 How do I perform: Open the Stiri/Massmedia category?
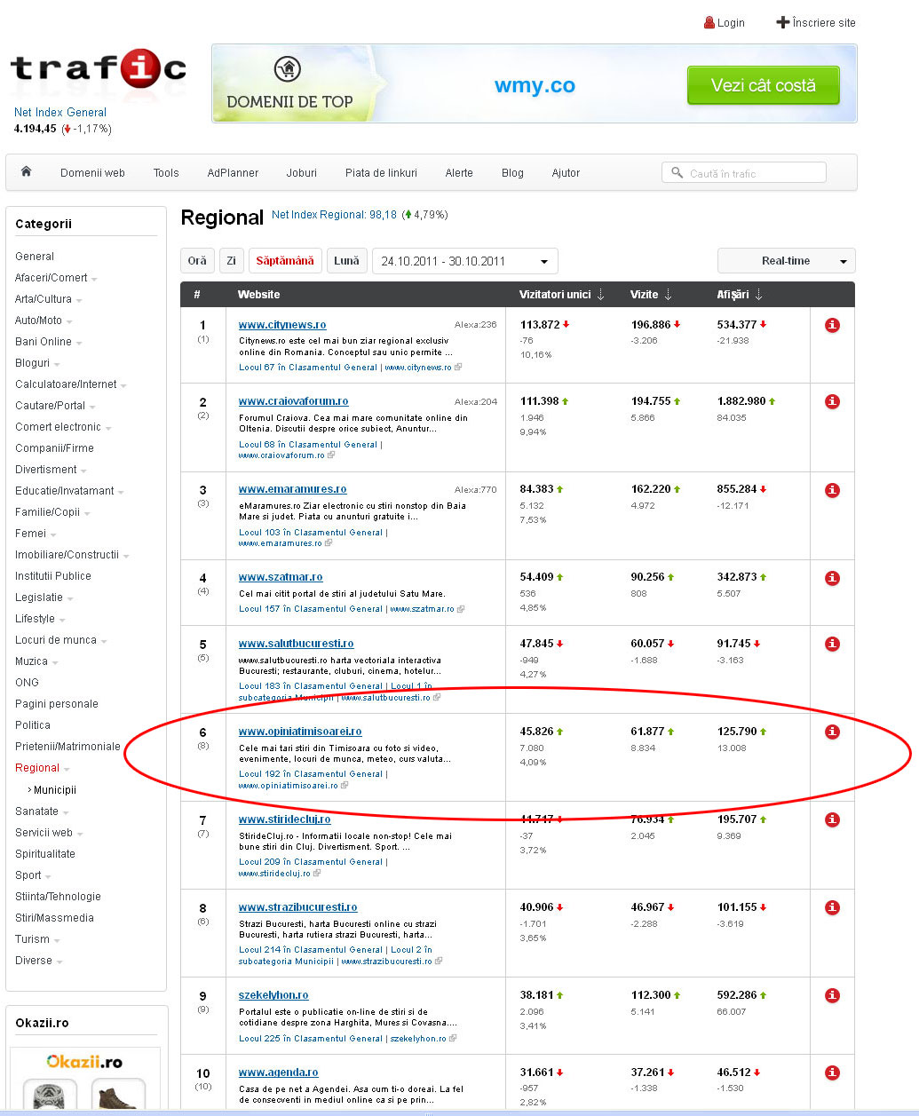(54, 918)
